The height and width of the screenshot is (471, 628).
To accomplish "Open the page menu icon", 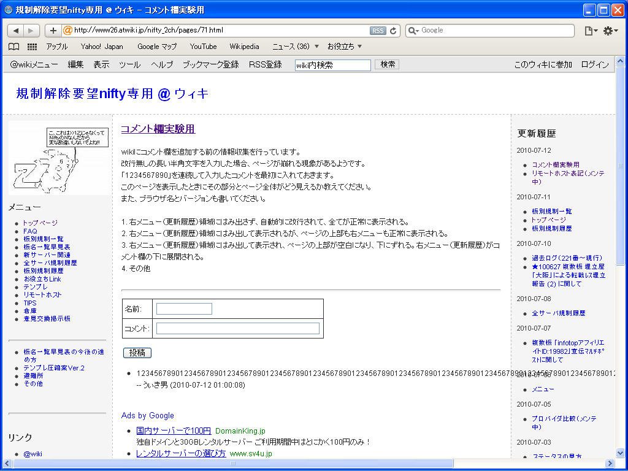I will (x=591, y=31).
